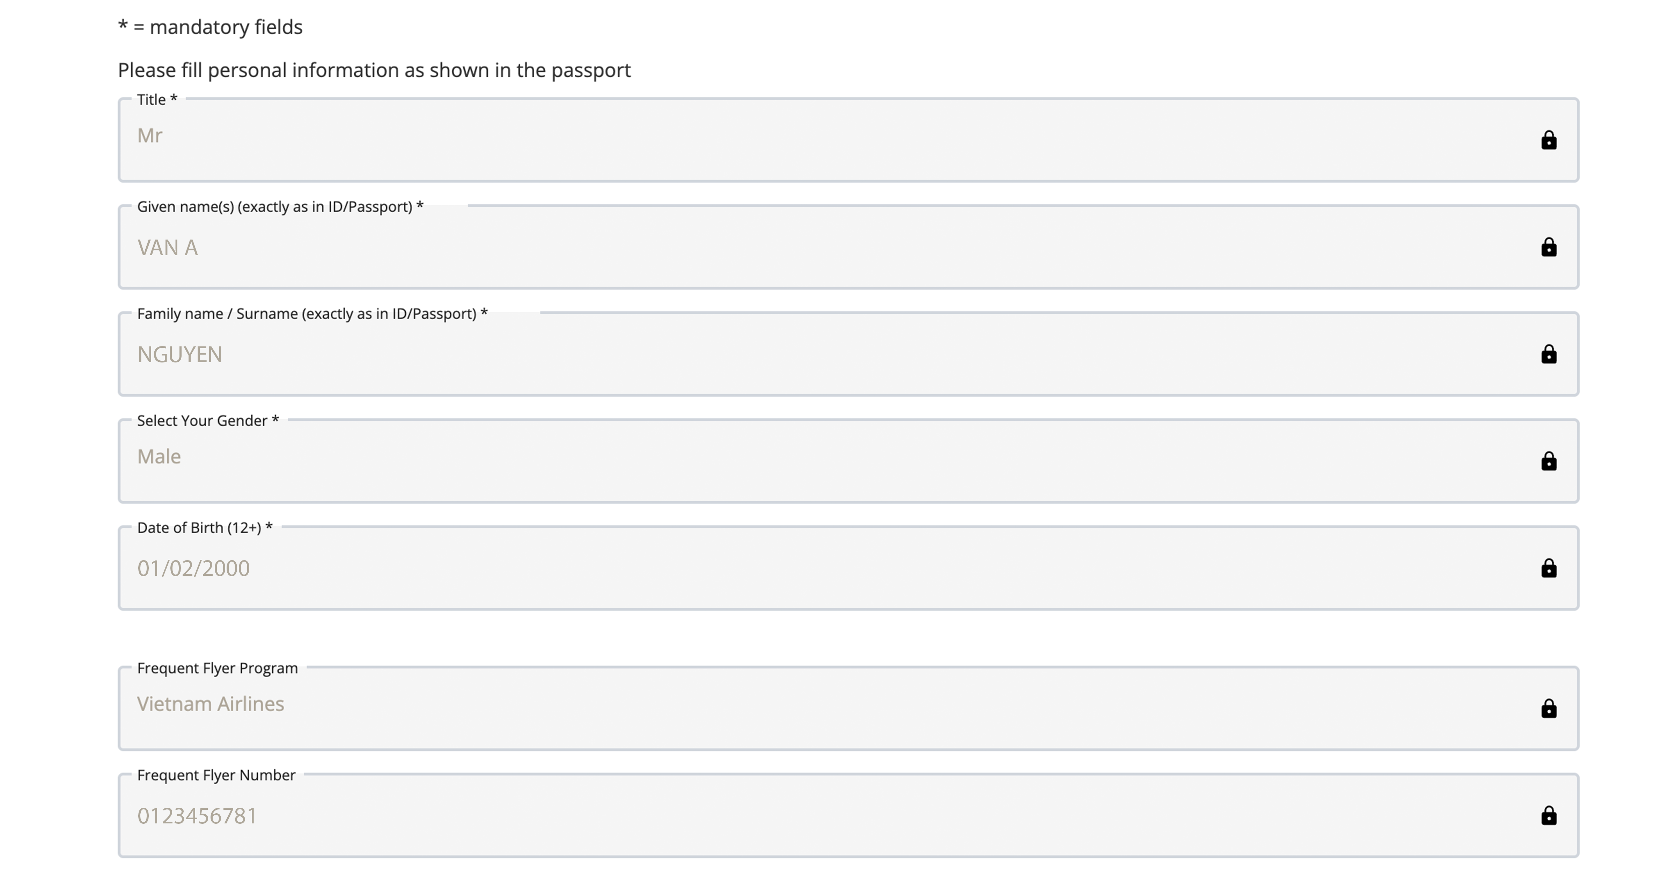1677x873 pixels.
Task: Click the Frequent Flyer Number lock icon
Action: (1548, 816)
